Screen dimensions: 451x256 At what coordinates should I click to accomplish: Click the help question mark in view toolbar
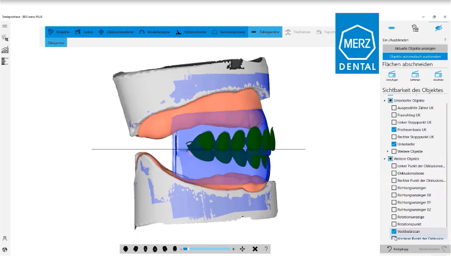pyautogui.click(x=266, y=249)
